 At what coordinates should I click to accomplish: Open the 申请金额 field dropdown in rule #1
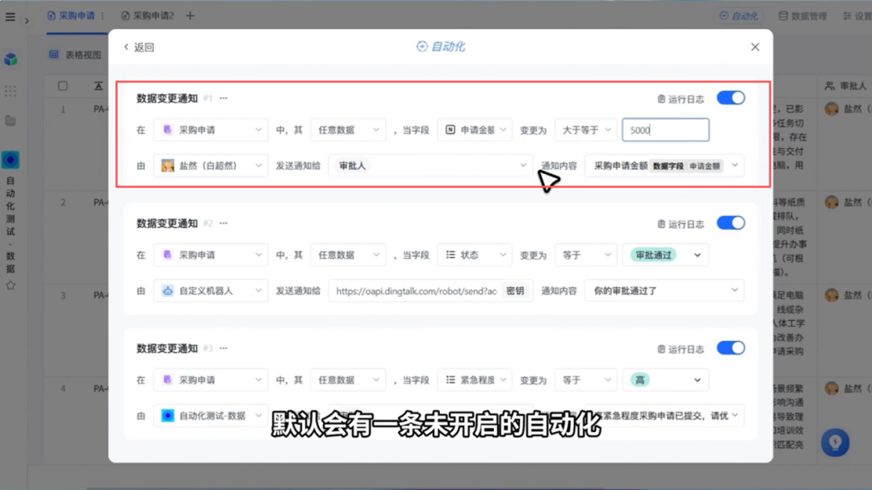(x=475, y=130)
